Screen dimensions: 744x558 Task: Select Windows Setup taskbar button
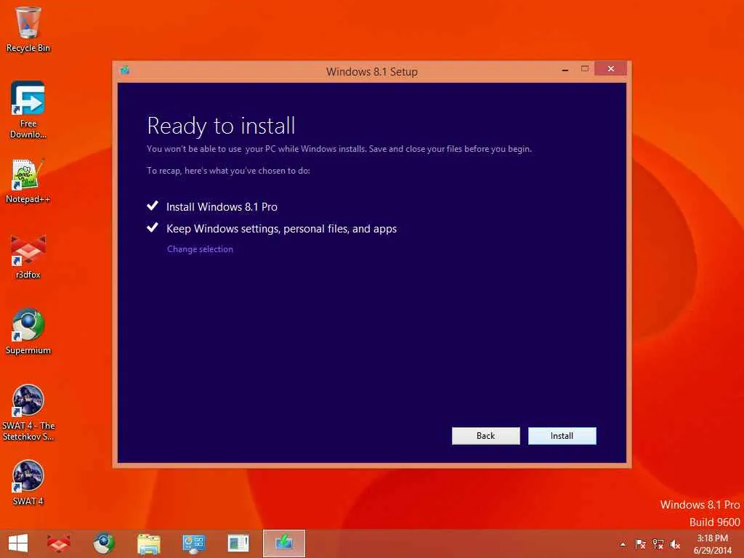pos(284,543)
